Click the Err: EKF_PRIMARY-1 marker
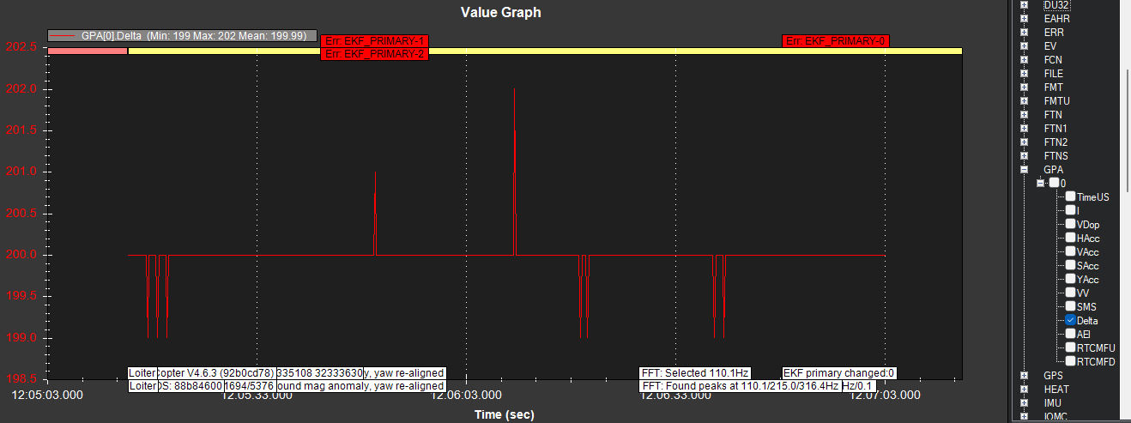Screen dimensions: 1131x423 coord(373,40)
